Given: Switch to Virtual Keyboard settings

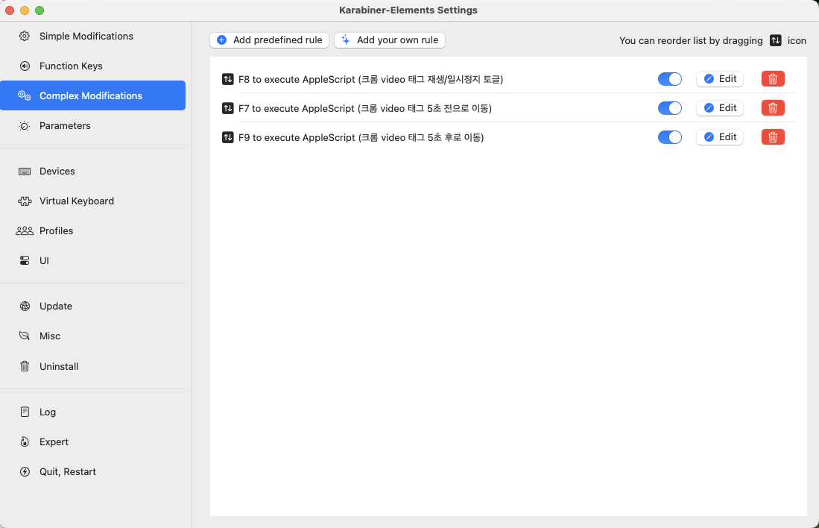Looking at the screenshot, I should 93,201.
